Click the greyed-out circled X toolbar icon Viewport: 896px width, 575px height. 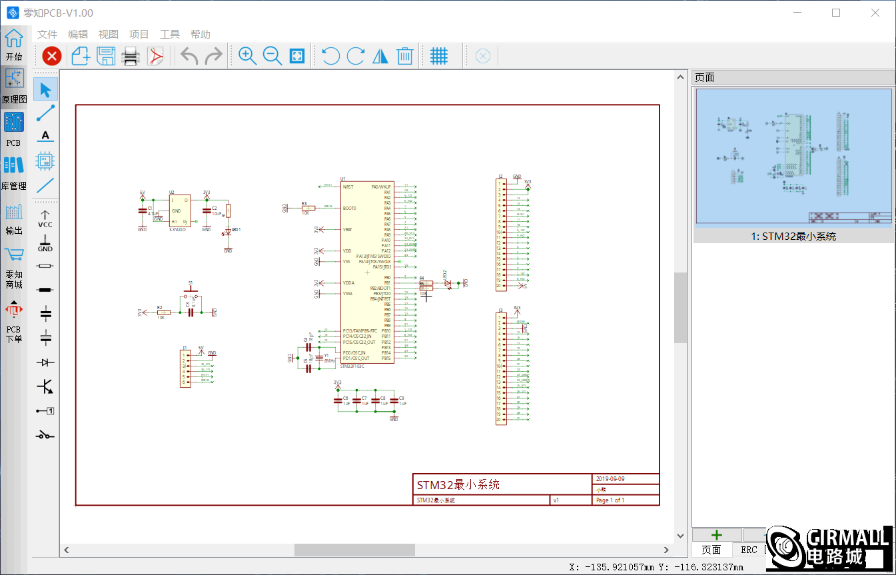484,57
